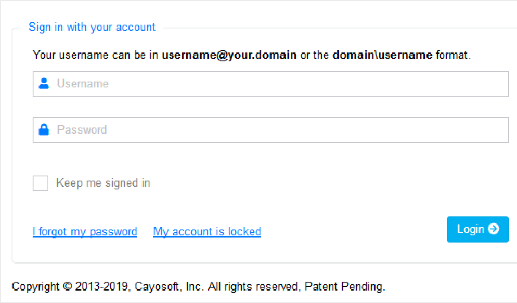This screenshot has width=517, height=303.
Task: Click the Password placeholder text
Action: (82, 130)
